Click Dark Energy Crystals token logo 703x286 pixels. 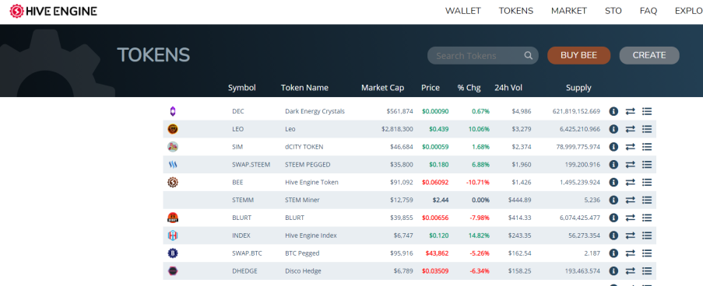[173, 111]
